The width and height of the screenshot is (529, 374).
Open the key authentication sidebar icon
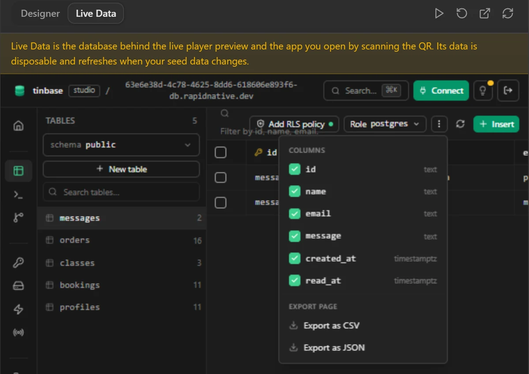click(x=19, y=263)
